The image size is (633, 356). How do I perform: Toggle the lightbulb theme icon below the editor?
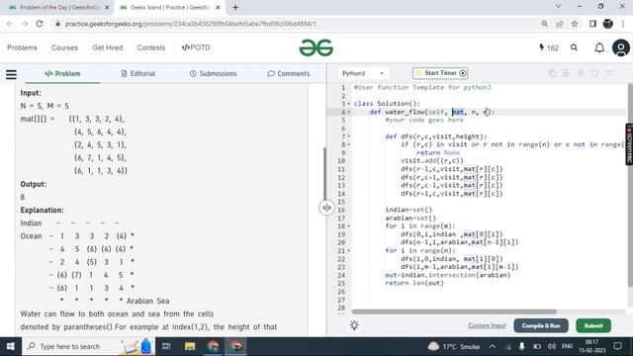354,325
